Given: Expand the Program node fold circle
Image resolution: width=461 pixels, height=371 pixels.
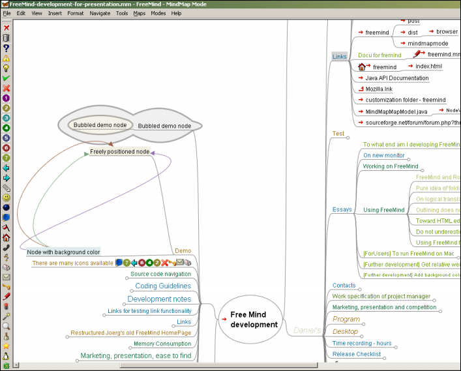Looking at the screenshot, I should [363, 324].
